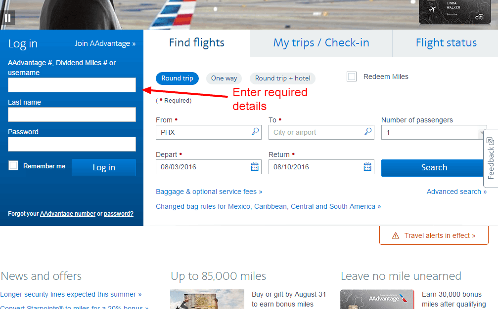Open the Depart date calendar picker

tap(254, 167)
